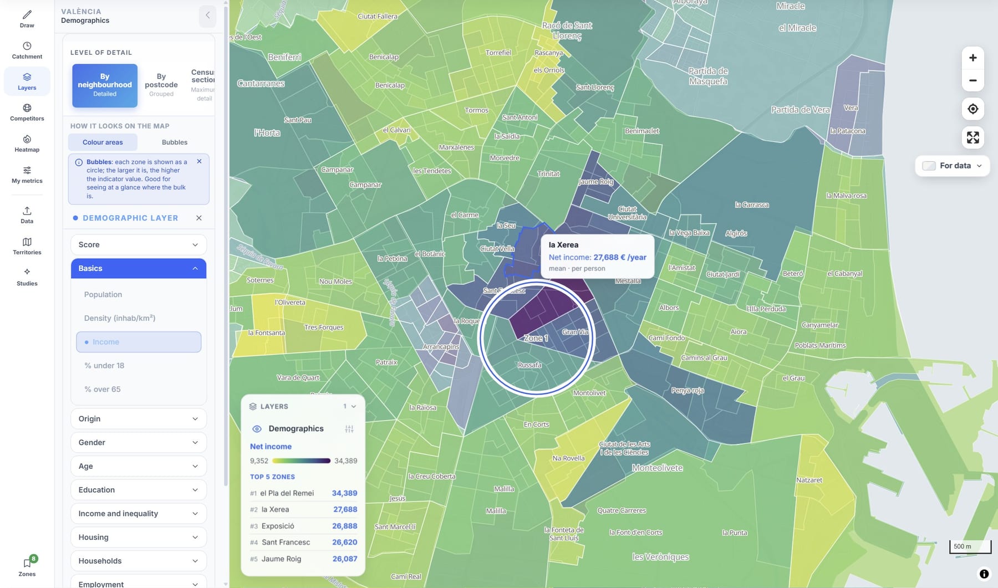Click the map info icon

(984, 574)
